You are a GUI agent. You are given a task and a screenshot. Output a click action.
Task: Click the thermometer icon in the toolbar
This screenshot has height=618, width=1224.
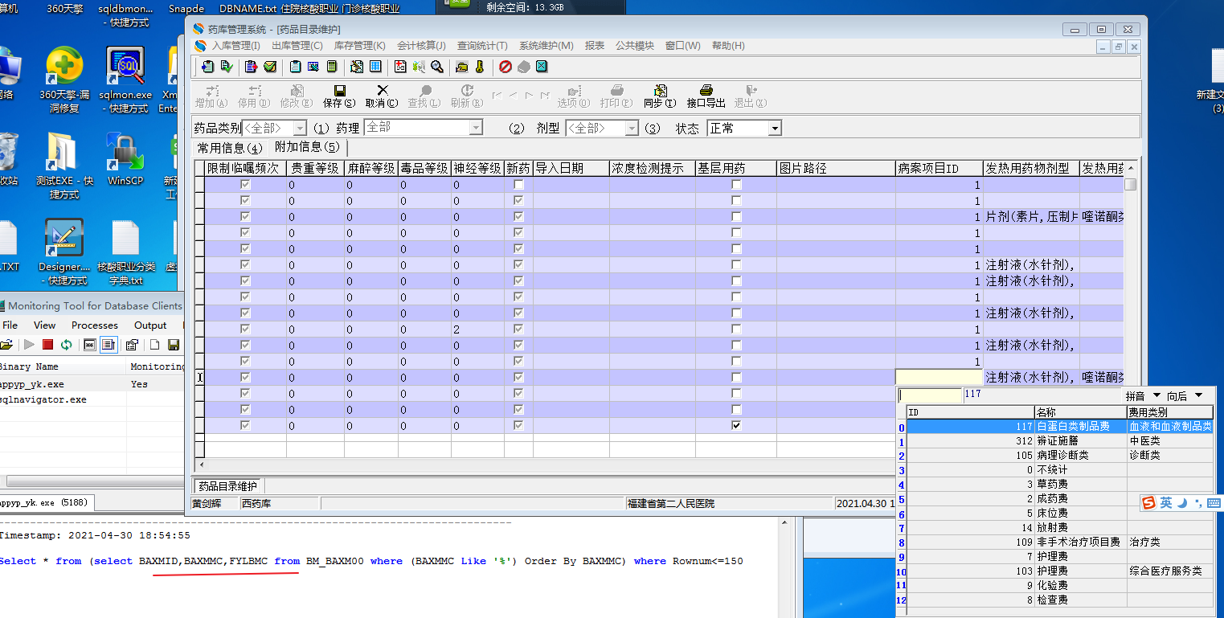click(x=480, y=67)
